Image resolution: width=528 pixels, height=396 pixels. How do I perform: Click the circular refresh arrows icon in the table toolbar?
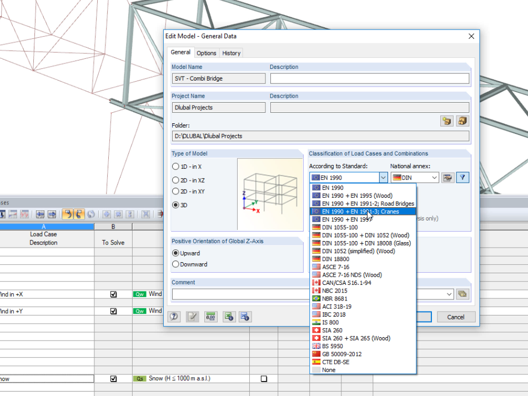91,214
